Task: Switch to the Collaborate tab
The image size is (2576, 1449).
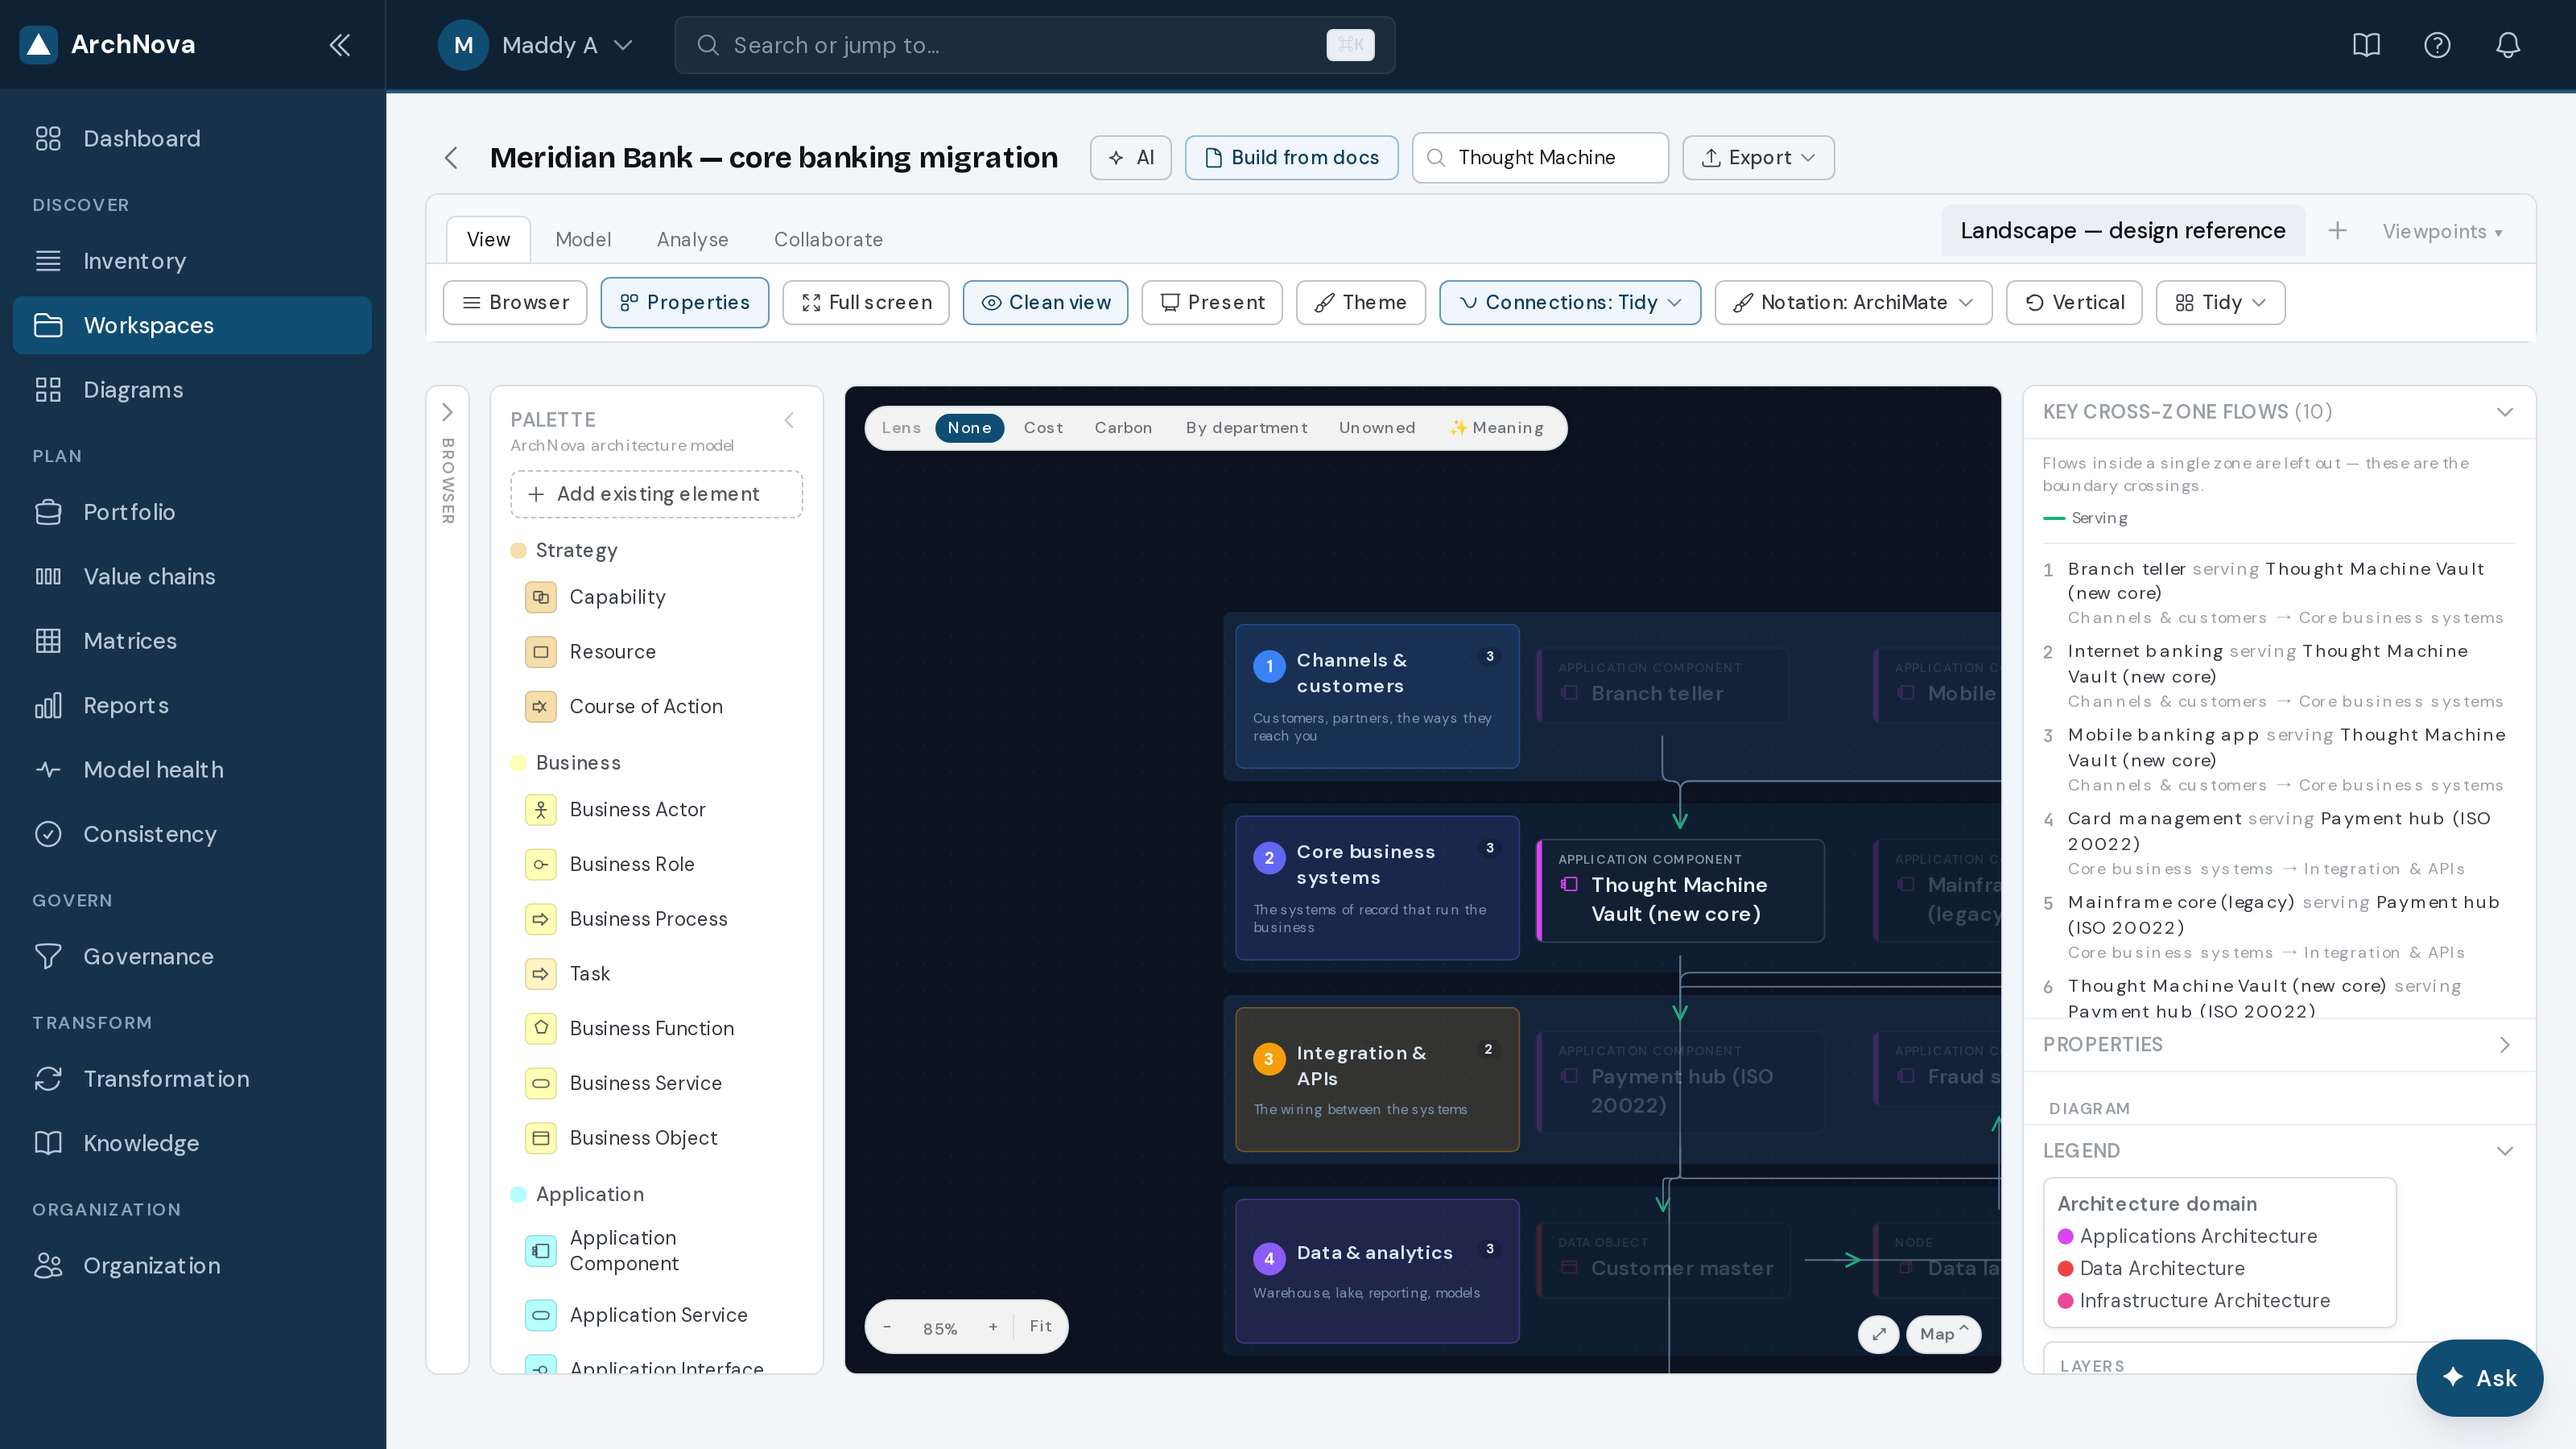Action: click(828, 240)
